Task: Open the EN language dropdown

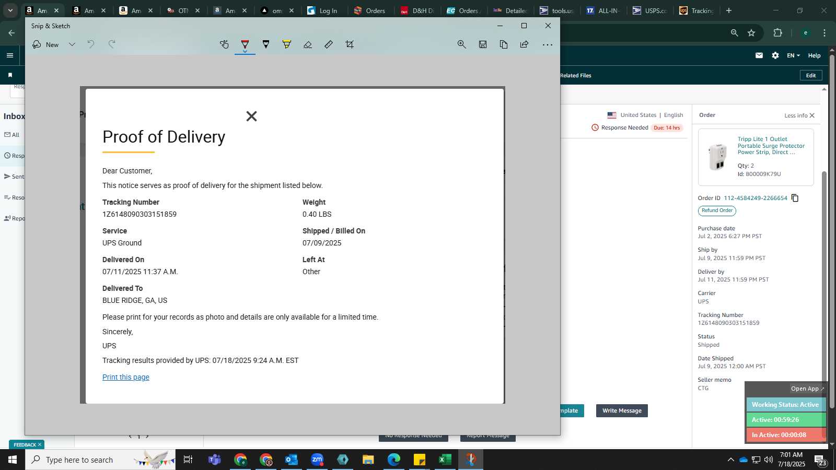Action: (x=793, y=55)
